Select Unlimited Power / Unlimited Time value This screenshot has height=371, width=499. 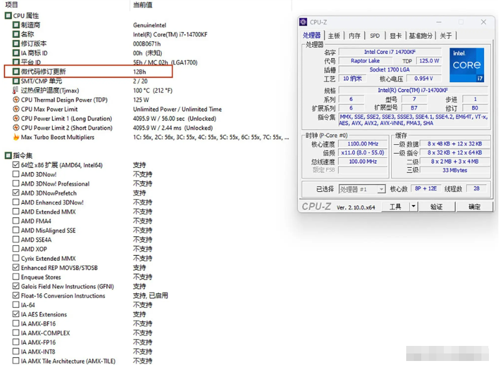pos(177,109)
